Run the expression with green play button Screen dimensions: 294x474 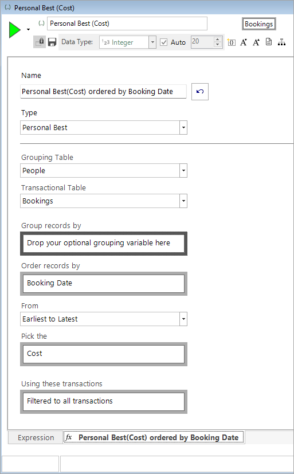14,30
